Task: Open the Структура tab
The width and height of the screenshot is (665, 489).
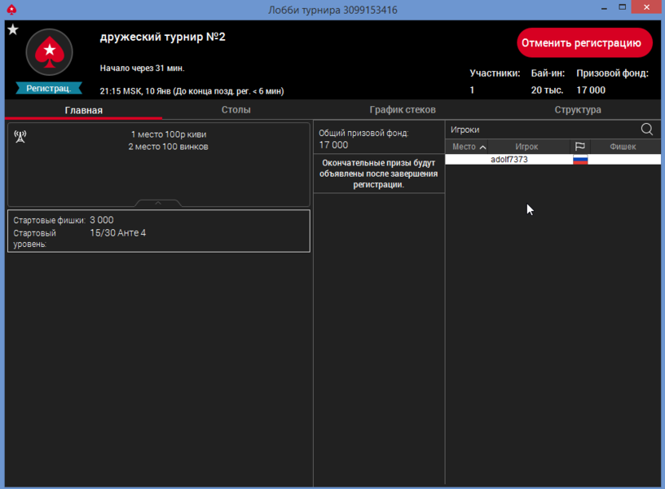Action: [578, 110]
